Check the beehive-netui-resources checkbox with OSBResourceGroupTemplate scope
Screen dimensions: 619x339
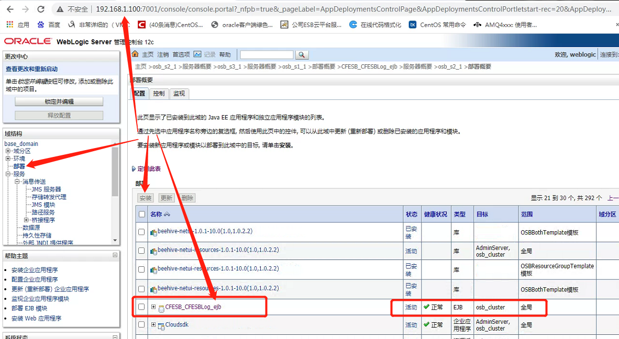click(141, 269)
